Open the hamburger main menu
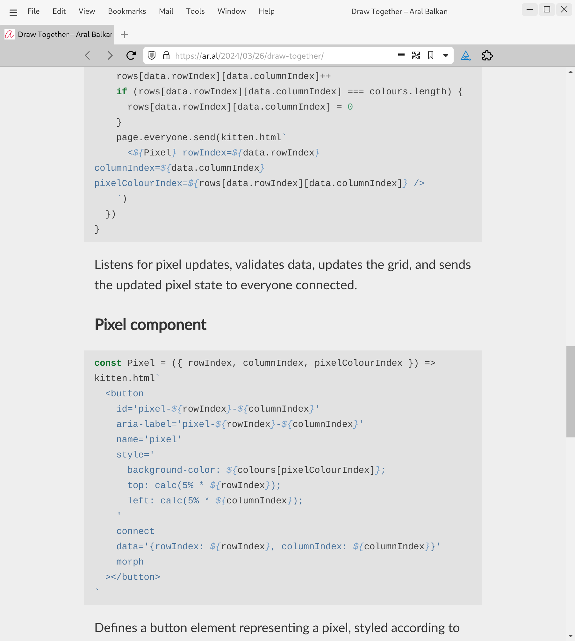 pos(13,12)
